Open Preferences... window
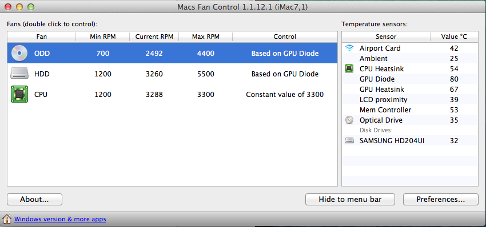The width and height of the screenshot is (486, 227). click(x=440, y=200)
